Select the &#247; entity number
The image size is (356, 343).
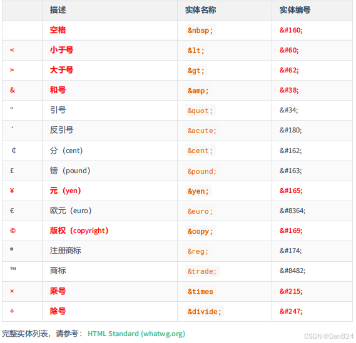coord(291,311)
